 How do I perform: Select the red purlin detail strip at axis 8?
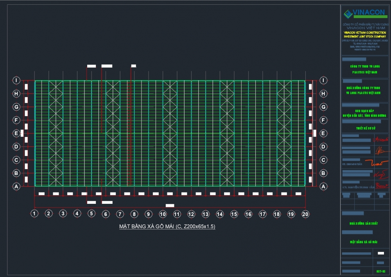point(131,133)
